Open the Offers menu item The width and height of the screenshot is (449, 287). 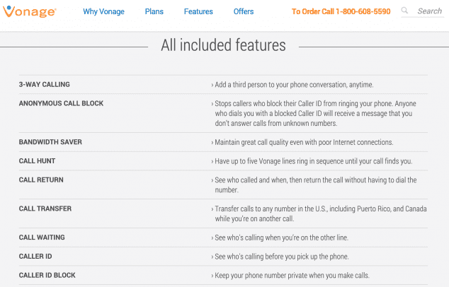(244, 11)
